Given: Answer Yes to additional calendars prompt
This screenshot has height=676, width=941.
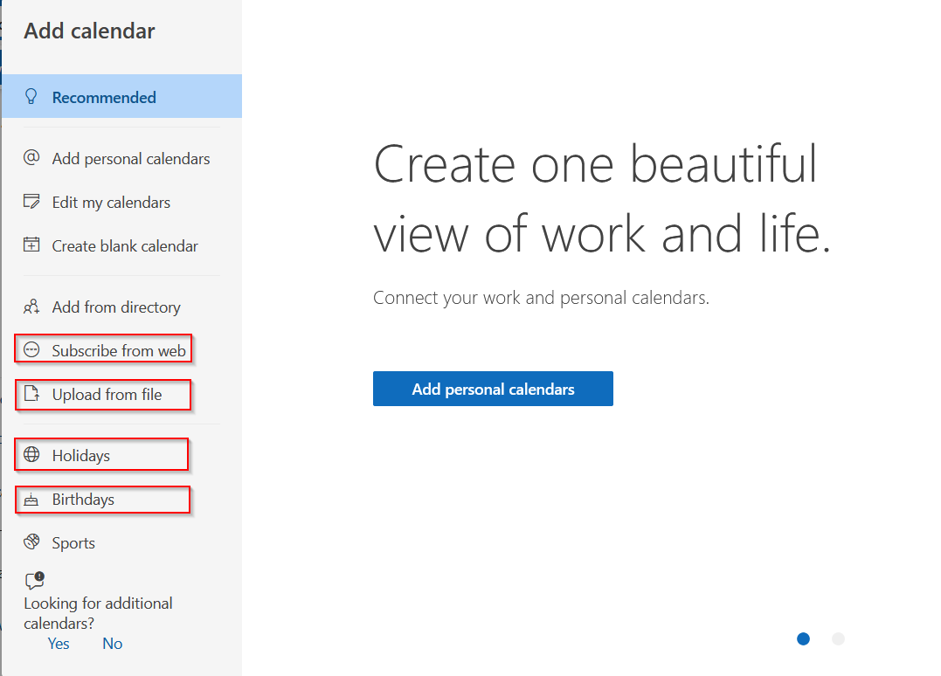Looking at the screenshot, I should click(x=59, y=644).
